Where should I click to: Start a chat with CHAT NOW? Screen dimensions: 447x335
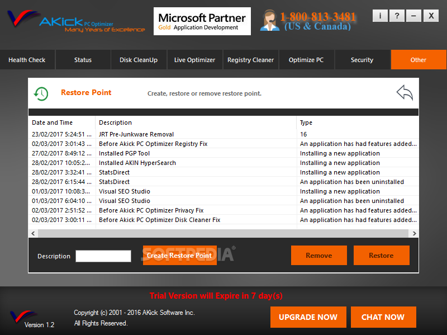[x=383, y=317]
